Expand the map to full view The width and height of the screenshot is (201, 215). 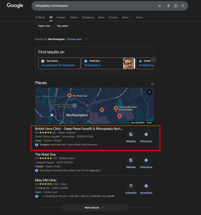149,92
